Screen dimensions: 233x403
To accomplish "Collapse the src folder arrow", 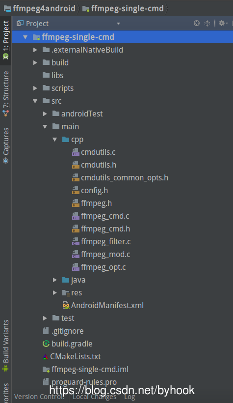I will click(35, 101).
